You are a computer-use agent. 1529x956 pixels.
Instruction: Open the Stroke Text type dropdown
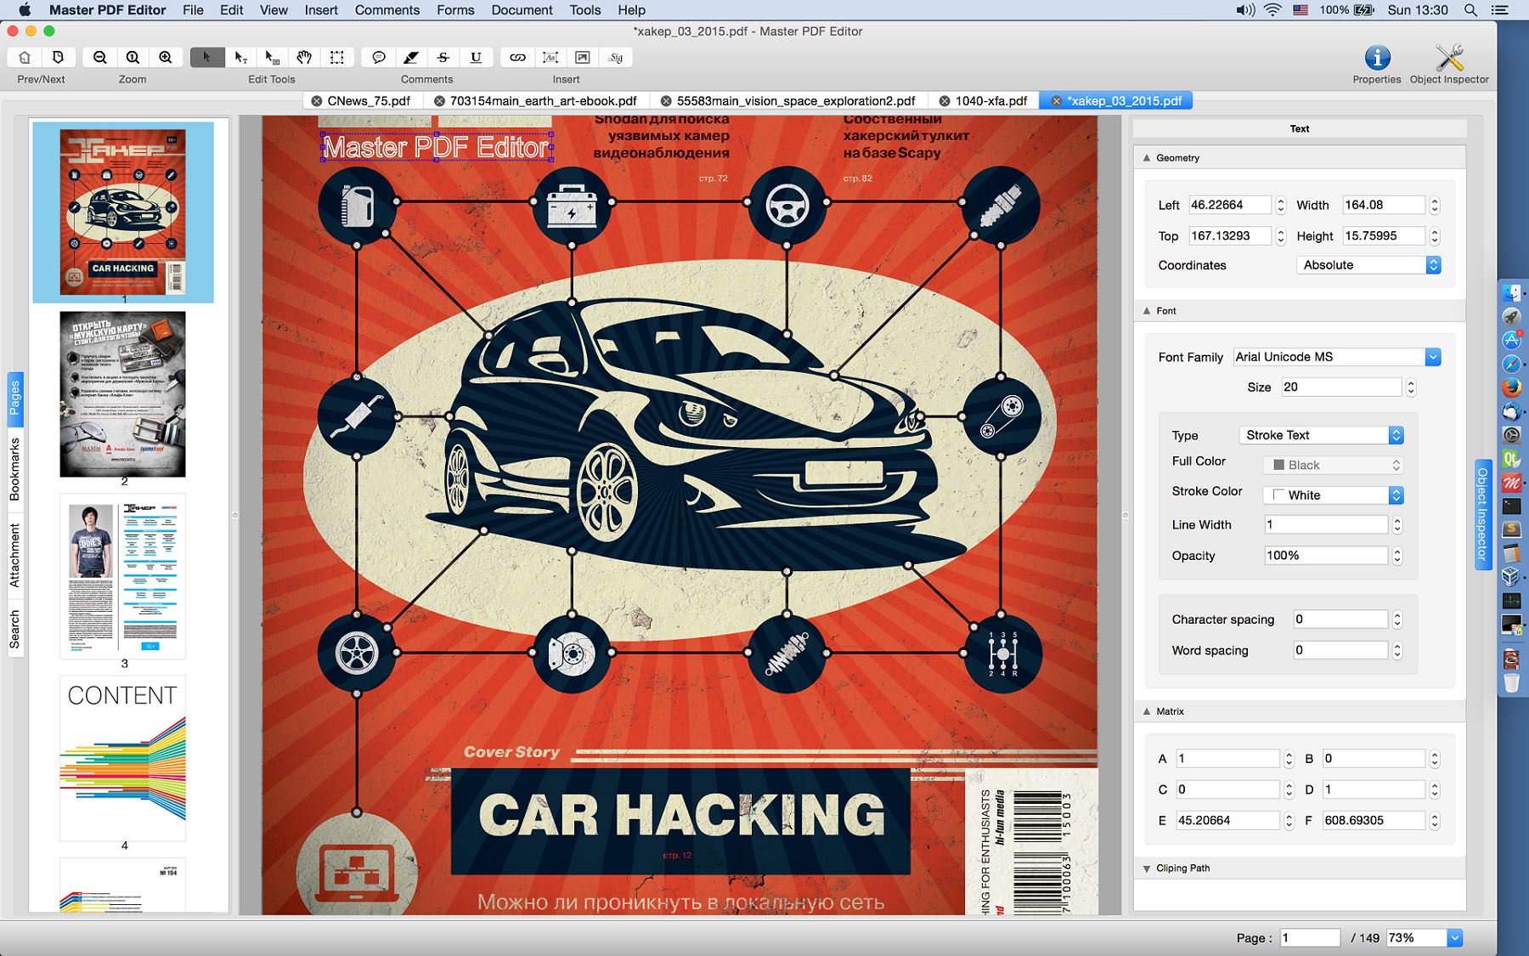click(1396, 435)
